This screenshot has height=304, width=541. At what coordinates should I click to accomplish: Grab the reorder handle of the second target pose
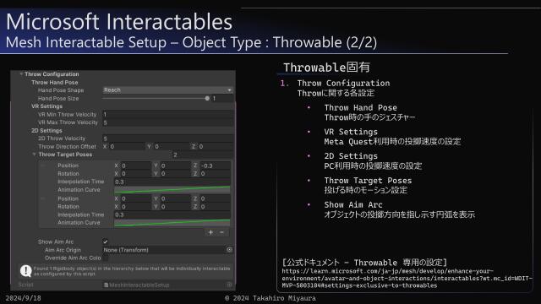point(43,198)
